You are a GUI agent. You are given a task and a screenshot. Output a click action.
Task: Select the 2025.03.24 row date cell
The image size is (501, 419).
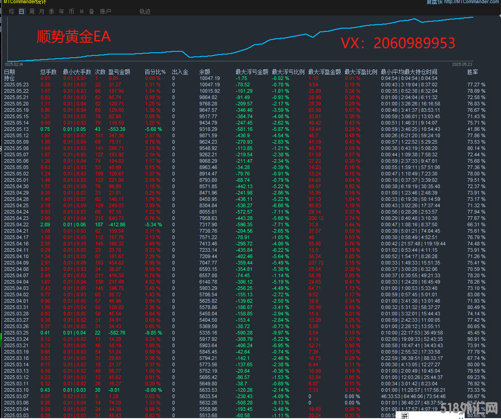click(16, 339)
